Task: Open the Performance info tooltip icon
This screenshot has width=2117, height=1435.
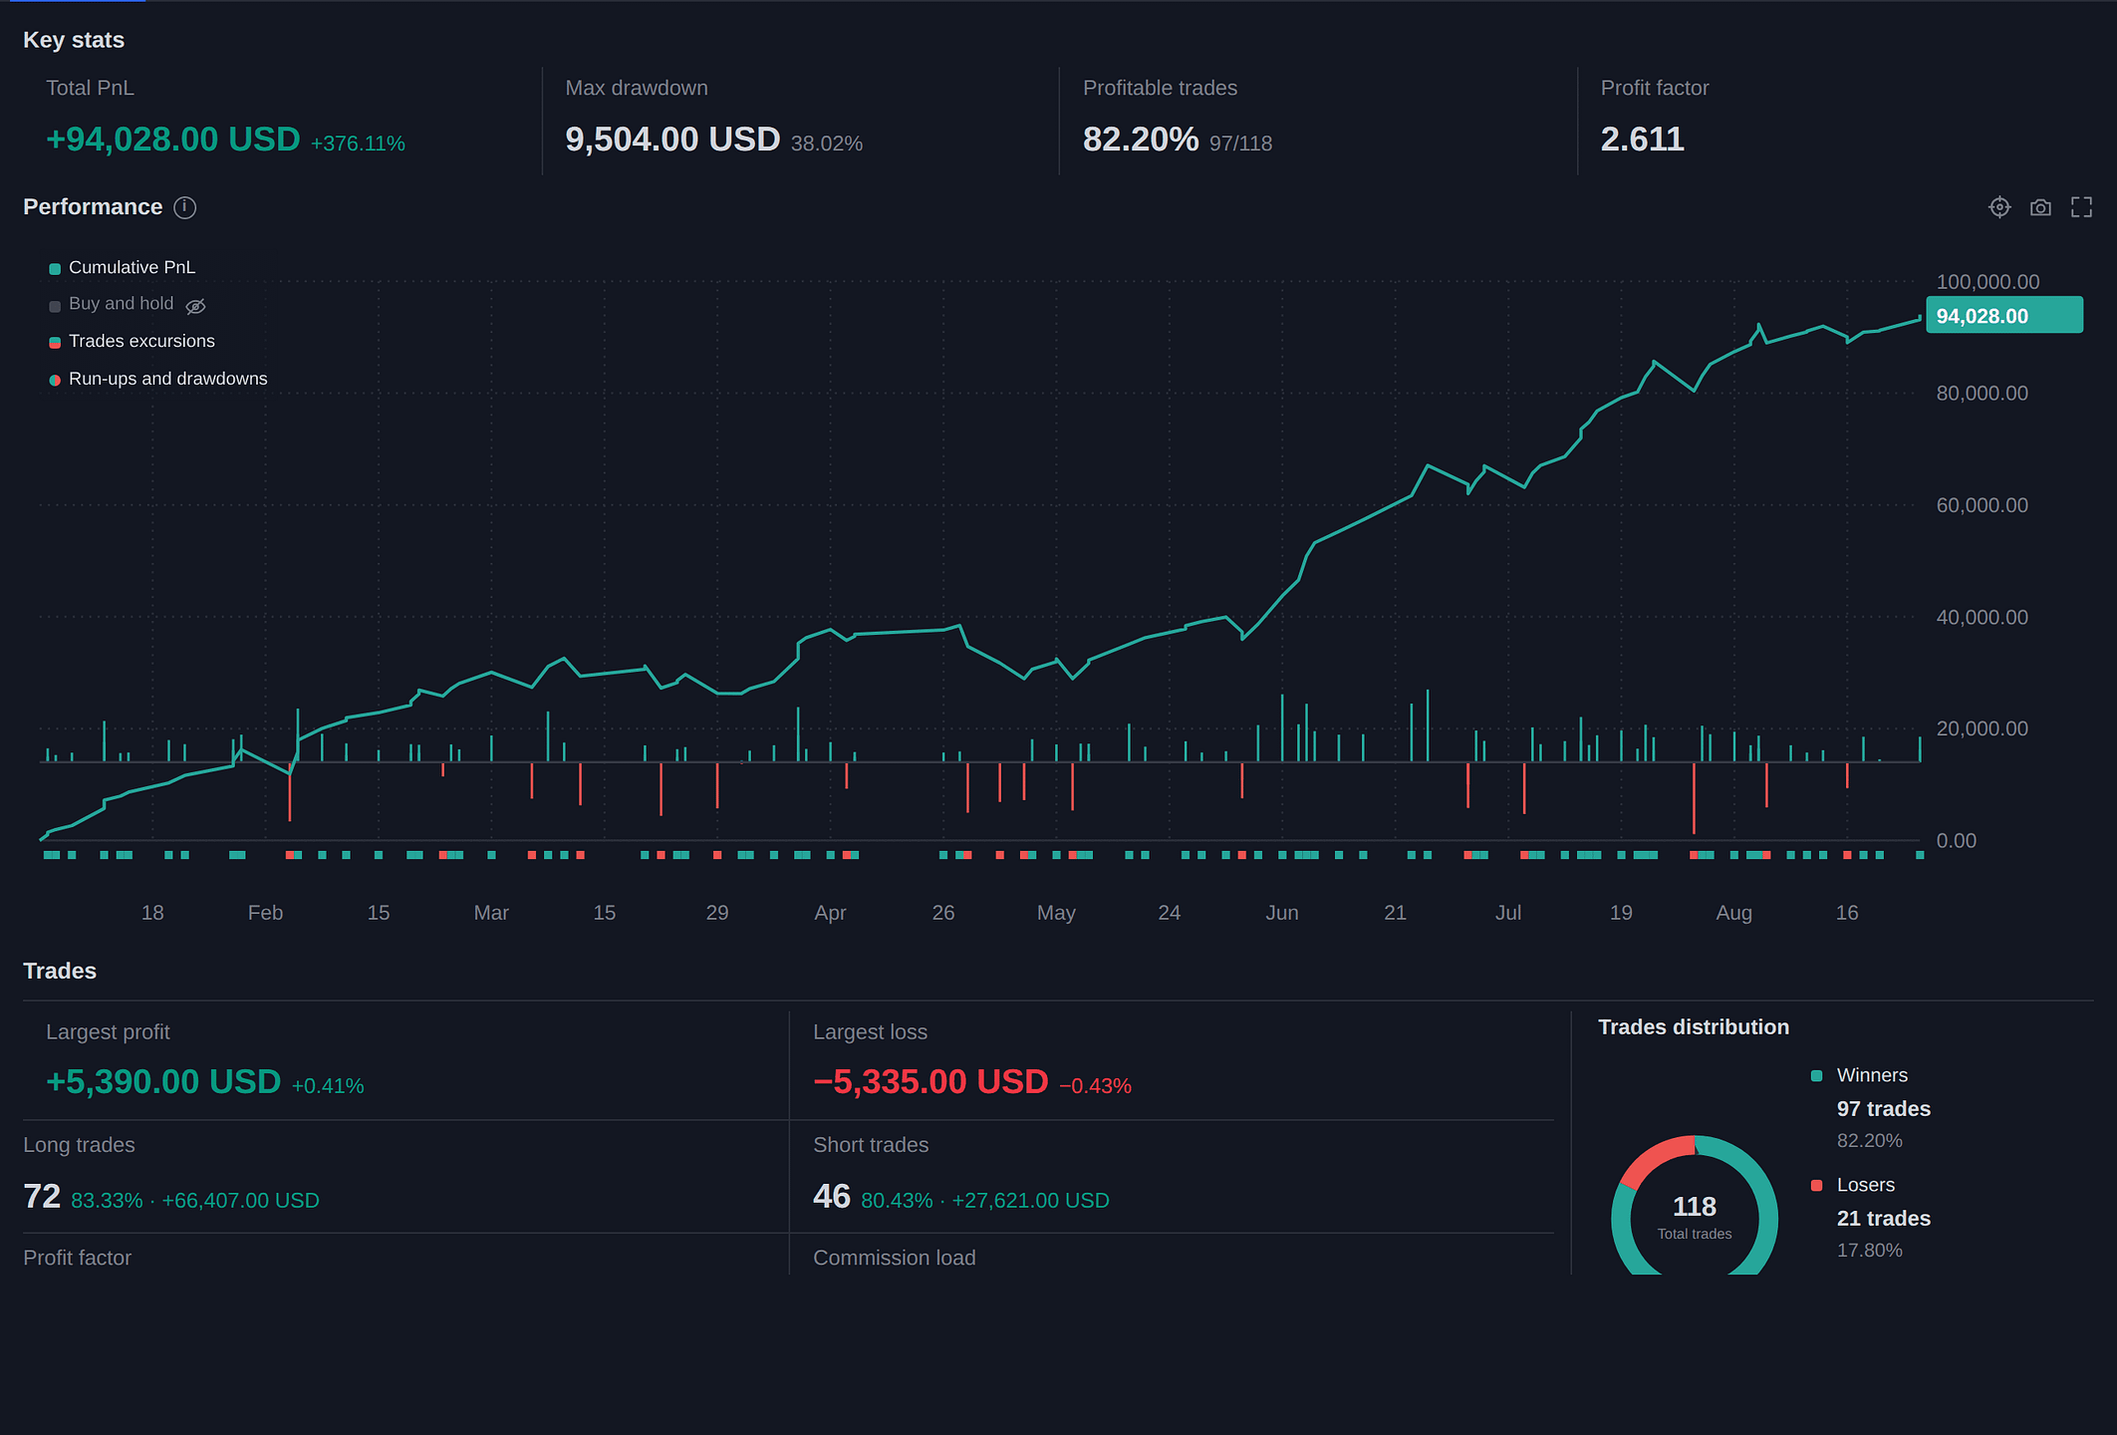Action: coord(185,207)
